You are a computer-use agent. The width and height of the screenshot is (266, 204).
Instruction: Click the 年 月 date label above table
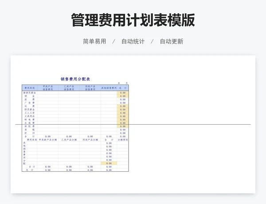click(123, 83)
